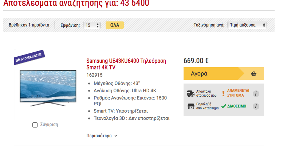Open the Ταξινόμηση ανά sort dropdown
This screenshot has width=291, height=162.
coord(247,25)
